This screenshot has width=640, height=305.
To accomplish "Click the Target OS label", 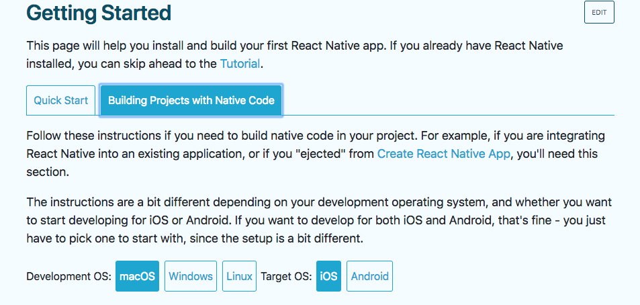I will click(x=287, y=276).
